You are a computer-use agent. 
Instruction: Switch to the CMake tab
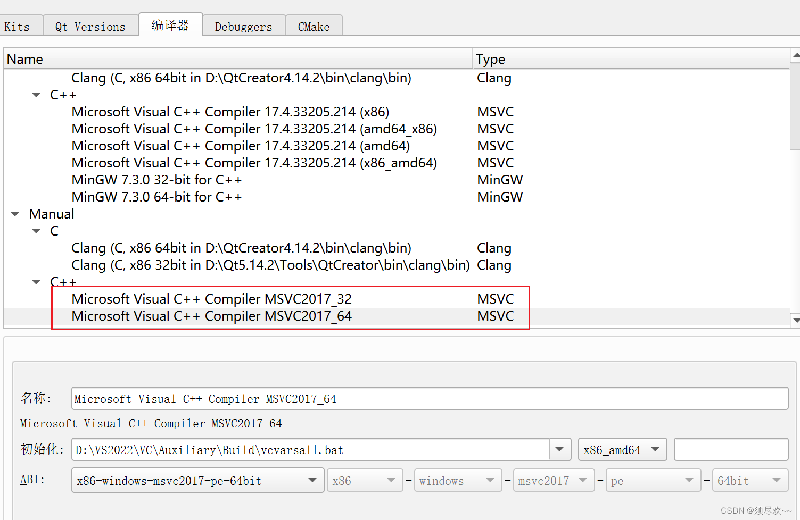pos(314,27)
